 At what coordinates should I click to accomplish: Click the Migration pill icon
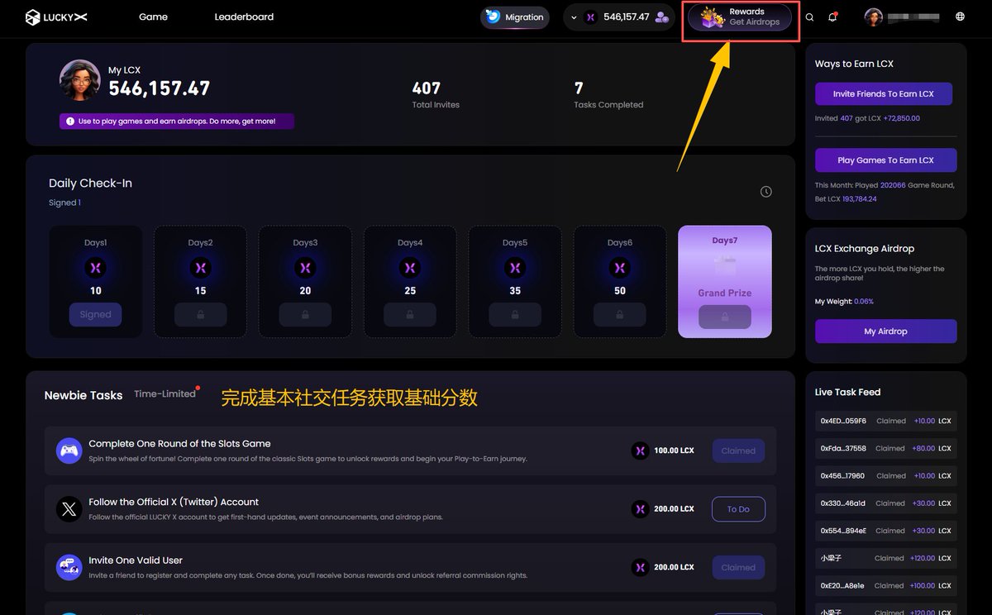tap(494, 17)
